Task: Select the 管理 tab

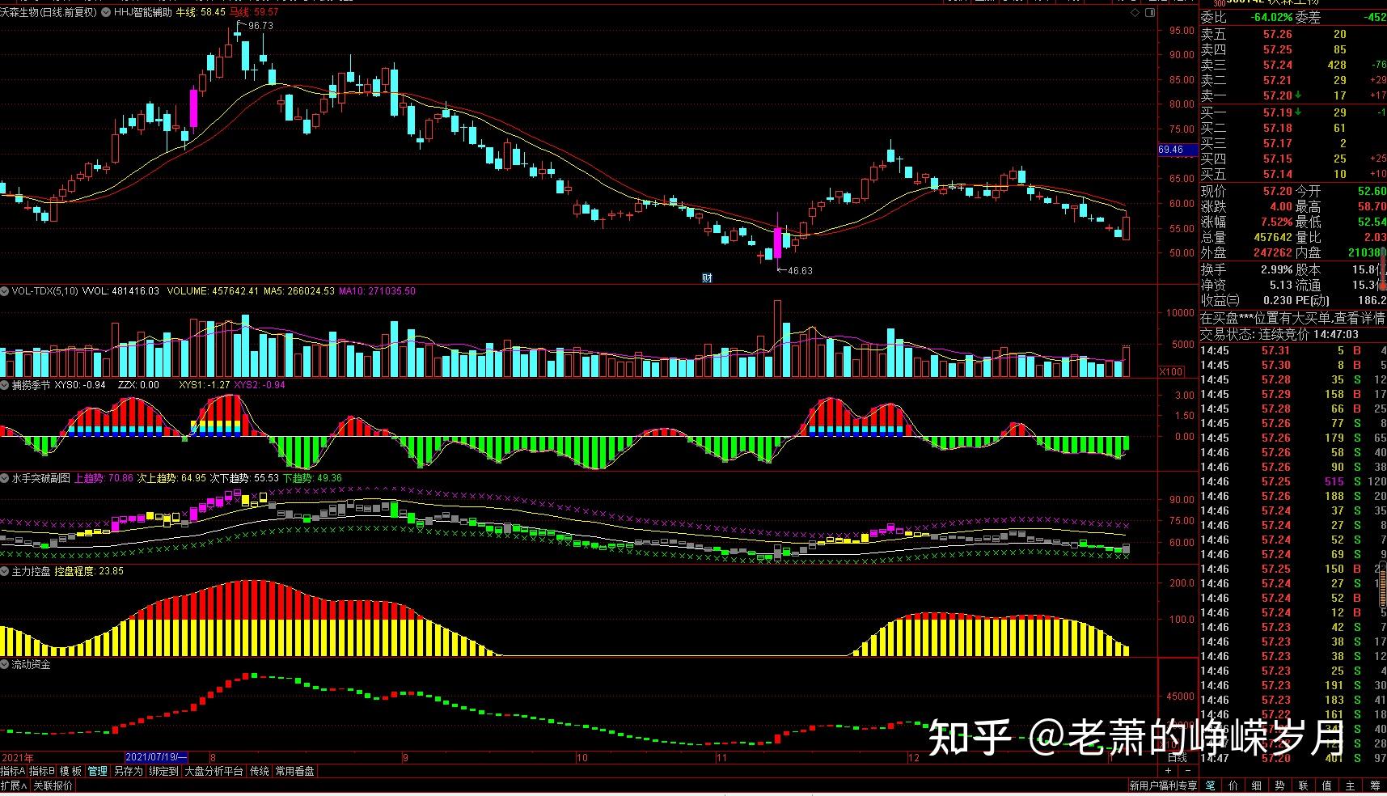Action: [98, 772]
